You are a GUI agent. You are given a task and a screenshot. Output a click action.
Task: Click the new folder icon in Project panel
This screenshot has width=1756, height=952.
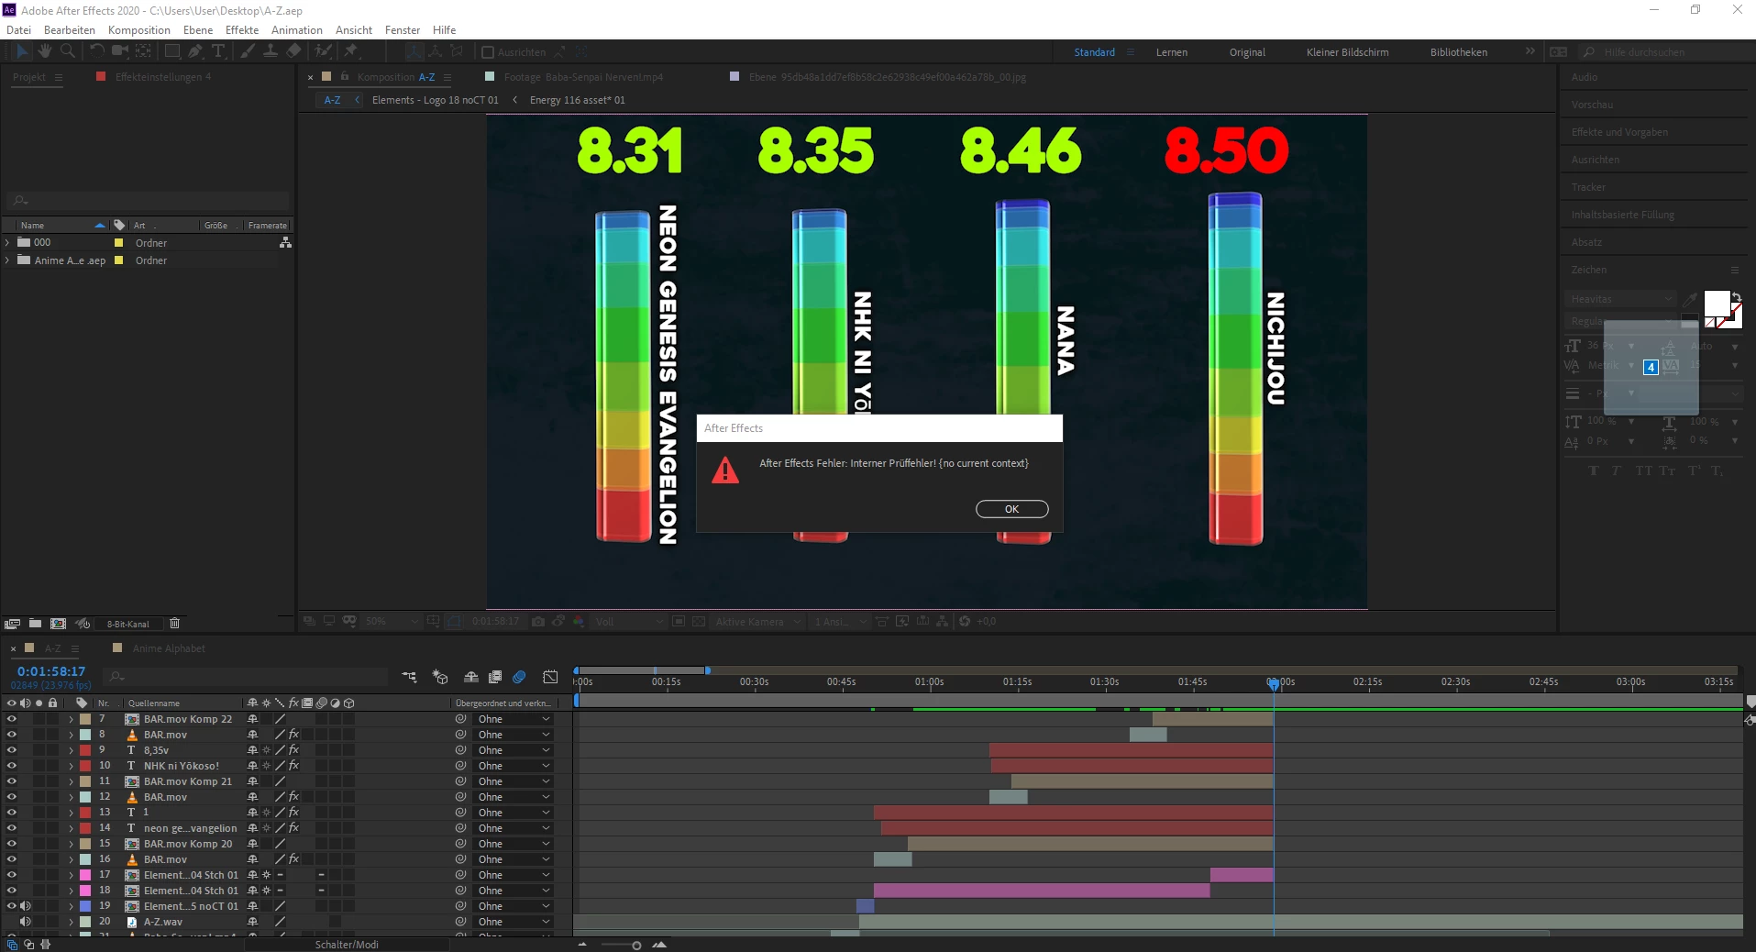[35, 624]
